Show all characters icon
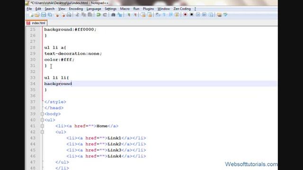Screen dimensions: 303x170 coord(164,15)
